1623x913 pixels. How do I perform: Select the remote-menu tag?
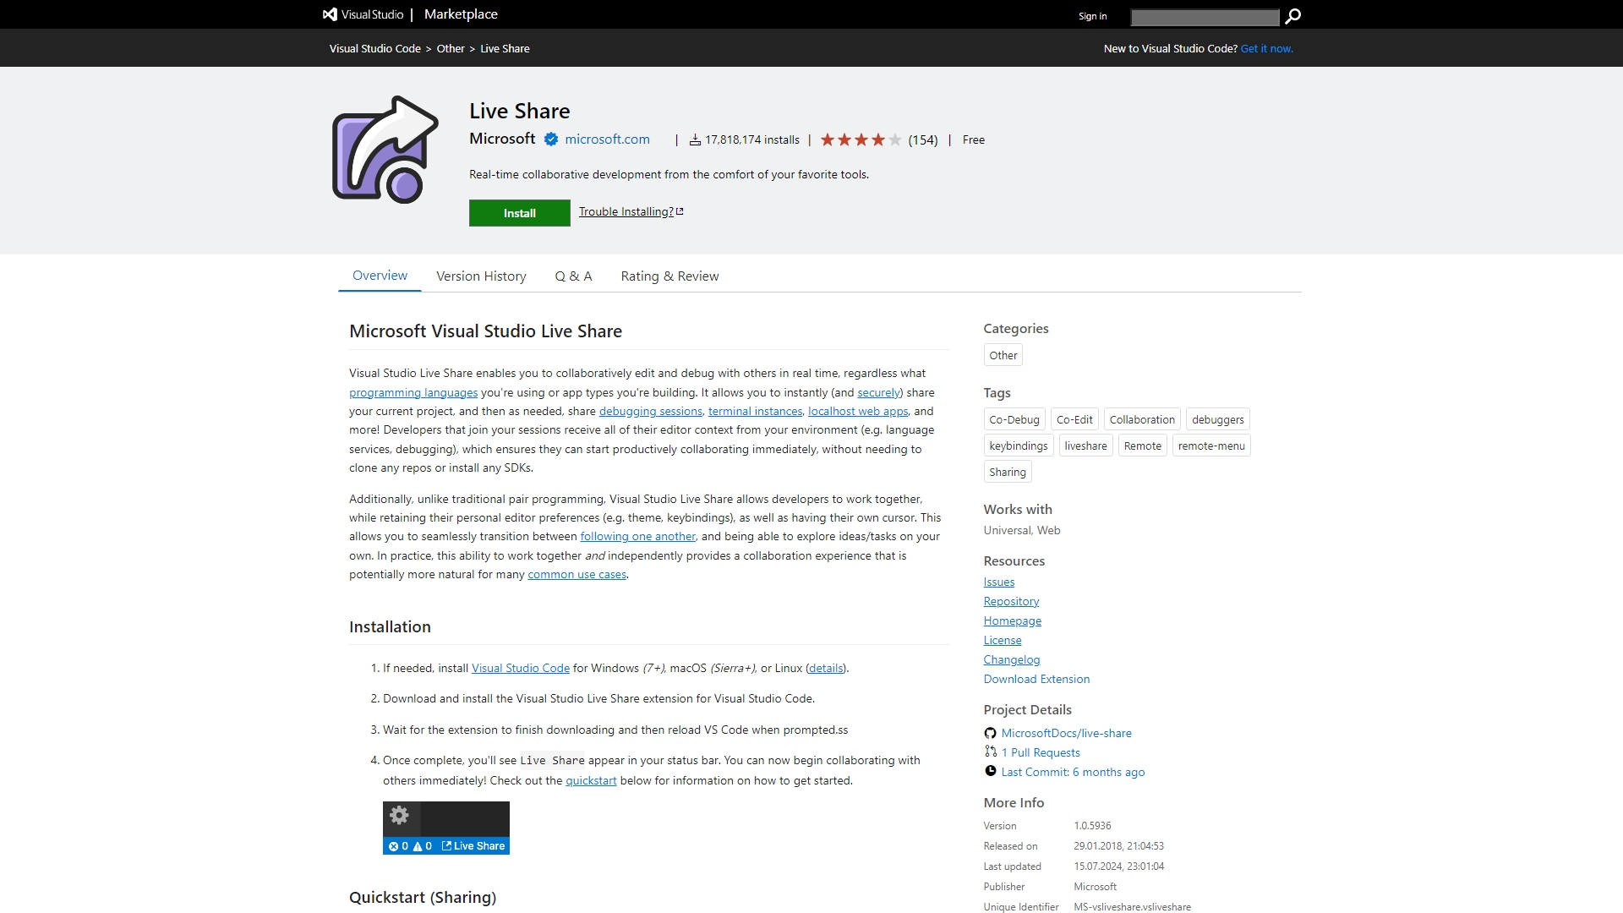point(1210,446)
